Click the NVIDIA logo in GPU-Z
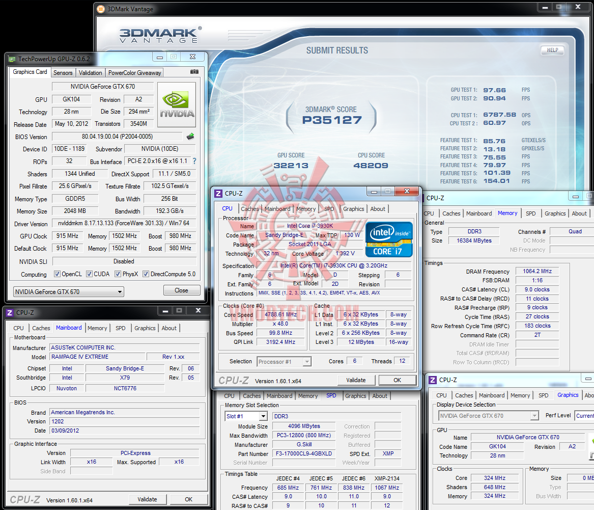 [177, 105]
